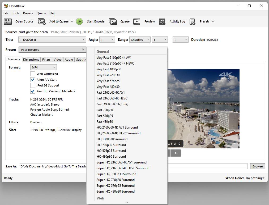Start Encode with the green play icon
269x205 pixels.
(x=79, y=21)
